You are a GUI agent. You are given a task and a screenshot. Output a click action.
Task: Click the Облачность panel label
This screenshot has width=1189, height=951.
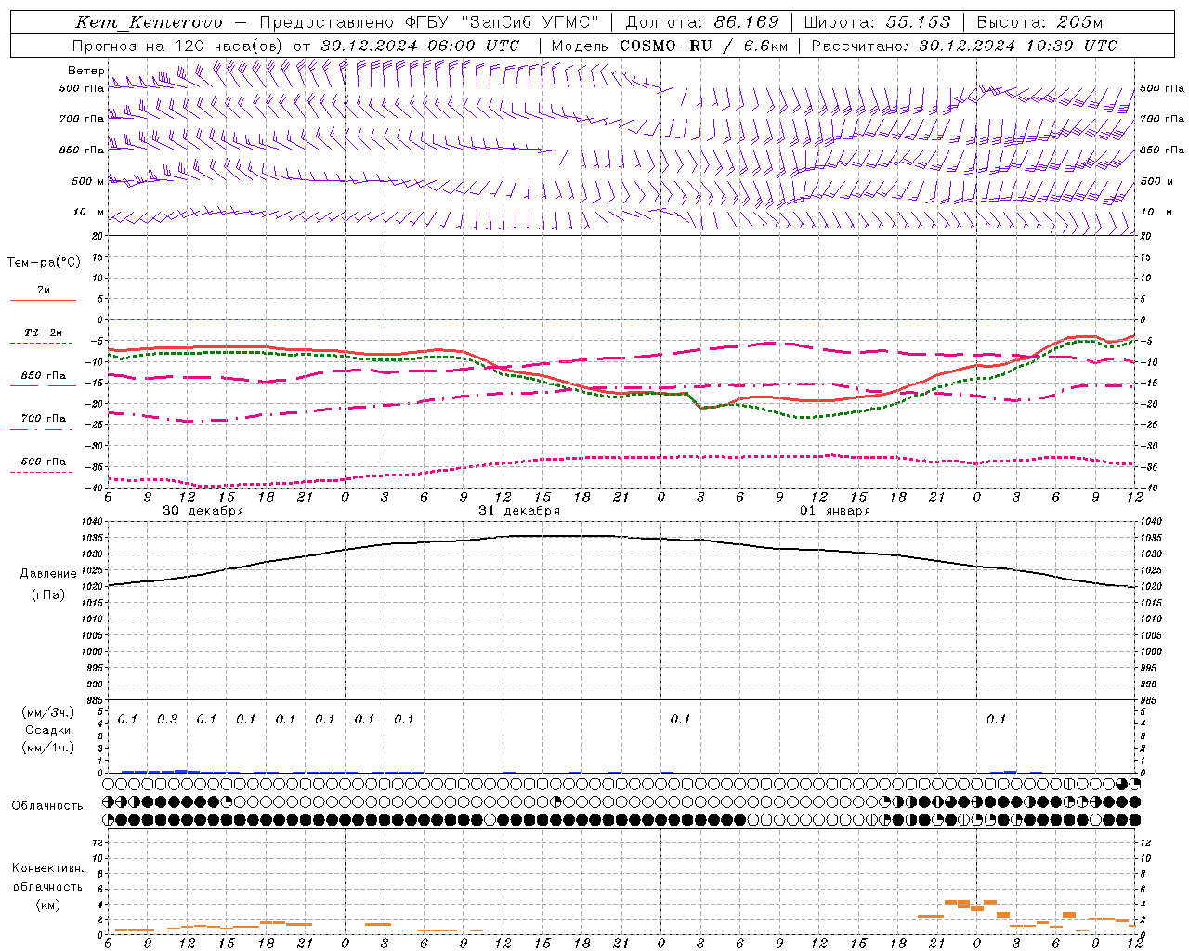coord(47,806)
